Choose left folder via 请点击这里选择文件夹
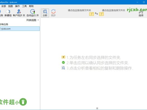This screenshot has width=147, height=110. (x=79, y=10)
